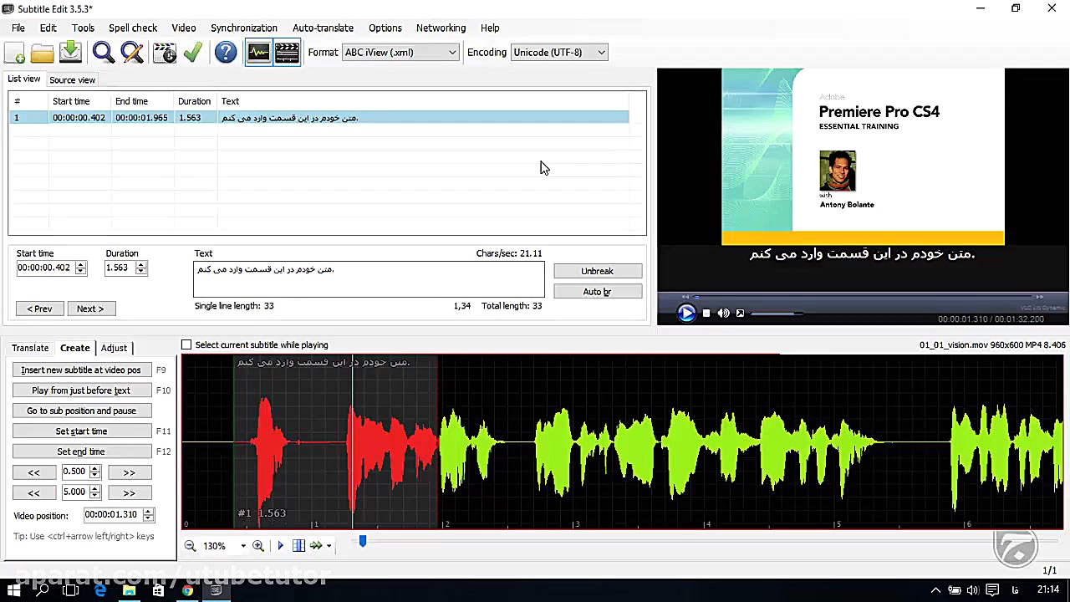Toggle the video display toolbar button
This screenshot has width=1070, height=602.
tap(287, 53)
